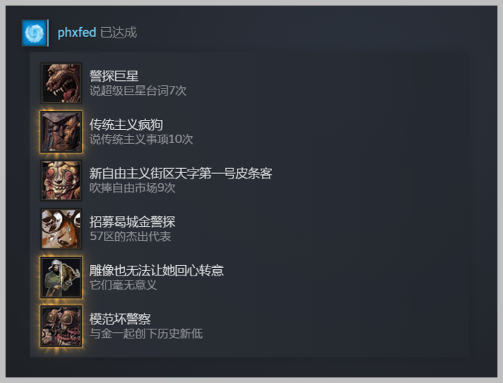Click the description 说传统主义事项10次
The image size is (503, 383).
coord(141,140)
